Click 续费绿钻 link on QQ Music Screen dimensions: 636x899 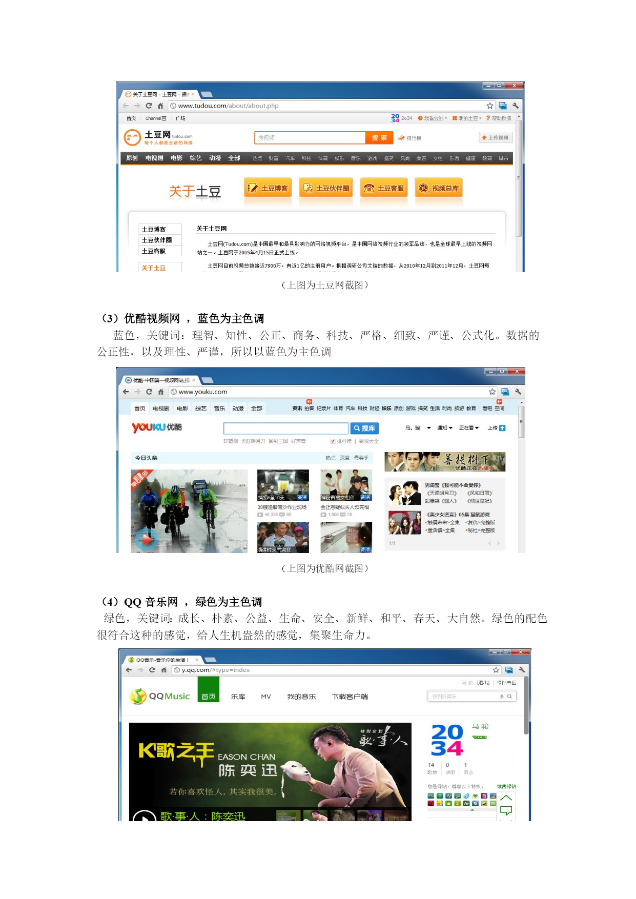(506, 786)
